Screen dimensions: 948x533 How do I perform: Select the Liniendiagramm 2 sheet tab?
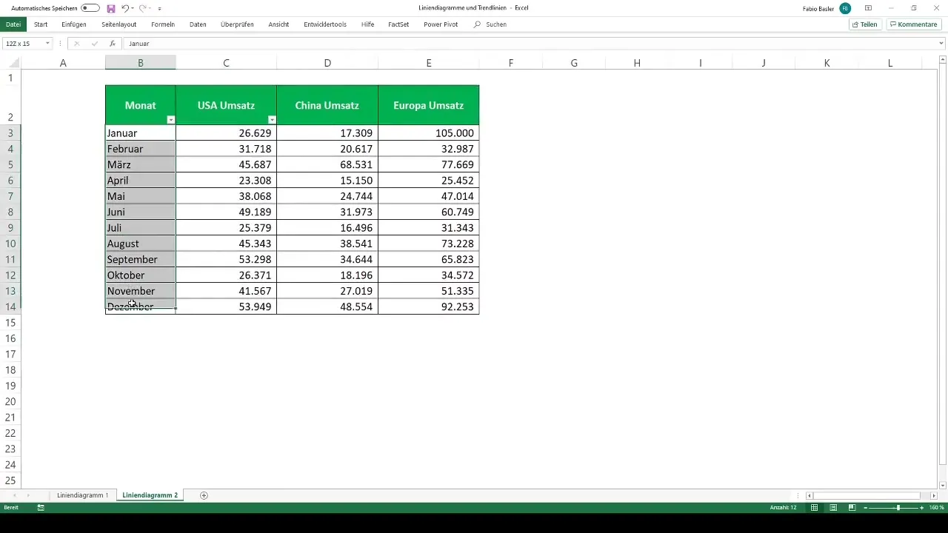click(x=150, y=495)
